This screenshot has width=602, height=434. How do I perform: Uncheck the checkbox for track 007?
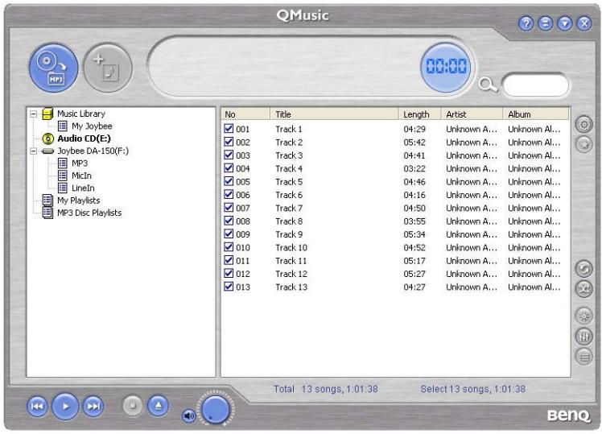(229, 208)
